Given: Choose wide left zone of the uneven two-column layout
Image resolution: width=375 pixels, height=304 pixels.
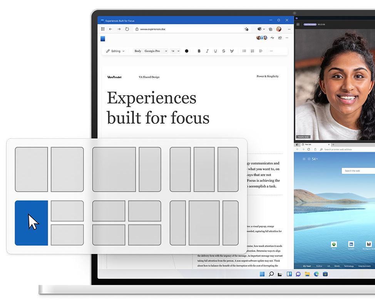Looking at the screenshot, I should click(114, 170).
